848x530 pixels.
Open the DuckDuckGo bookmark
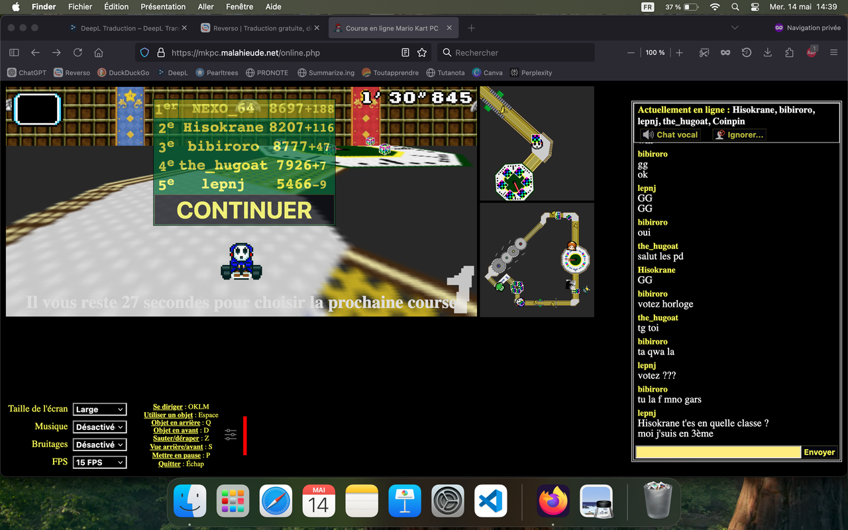(123, 72)
